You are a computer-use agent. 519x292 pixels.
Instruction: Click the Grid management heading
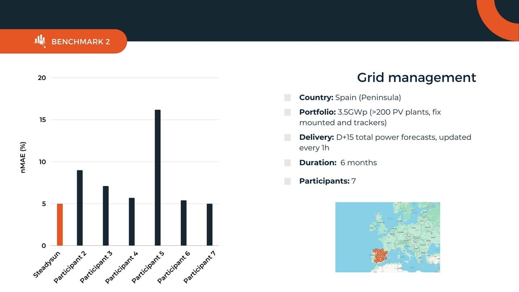coord(416,77)
